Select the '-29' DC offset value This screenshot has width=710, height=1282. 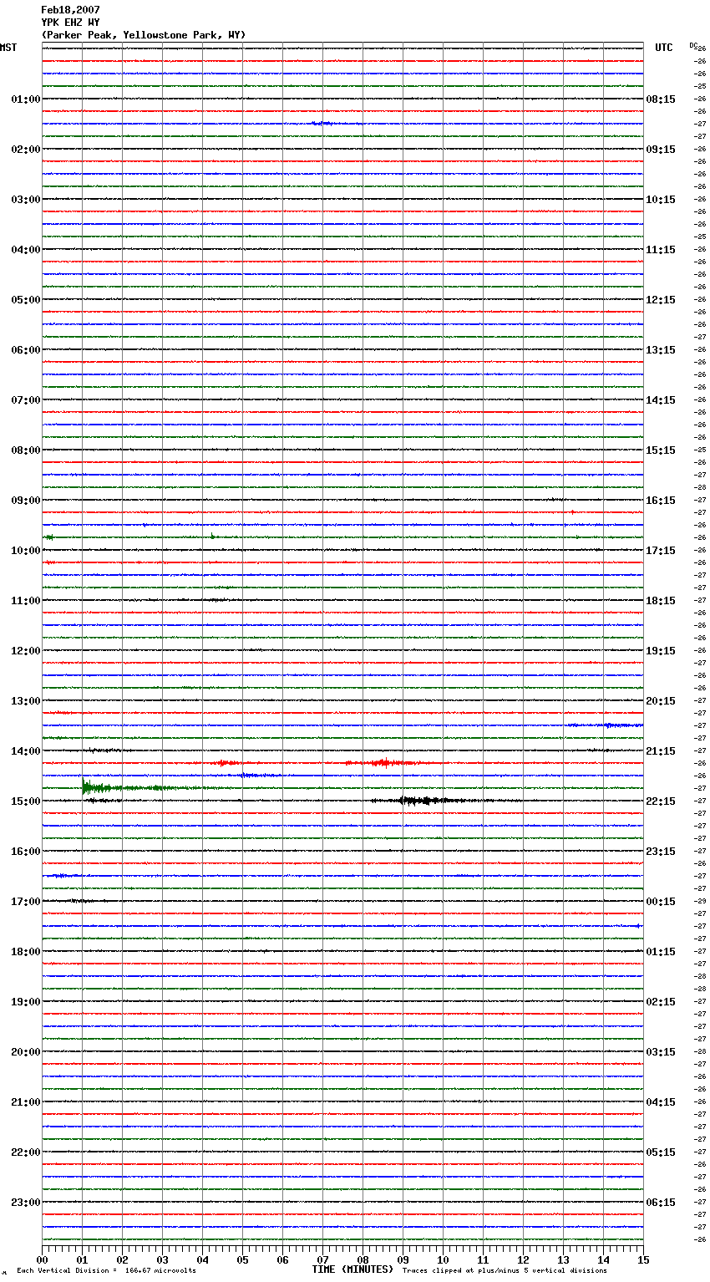click(x=700, y=902)
